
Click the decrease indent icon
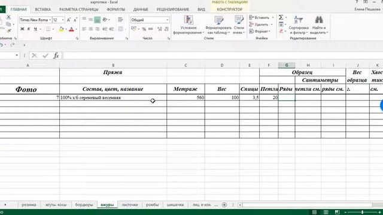[x=105, y=29]
